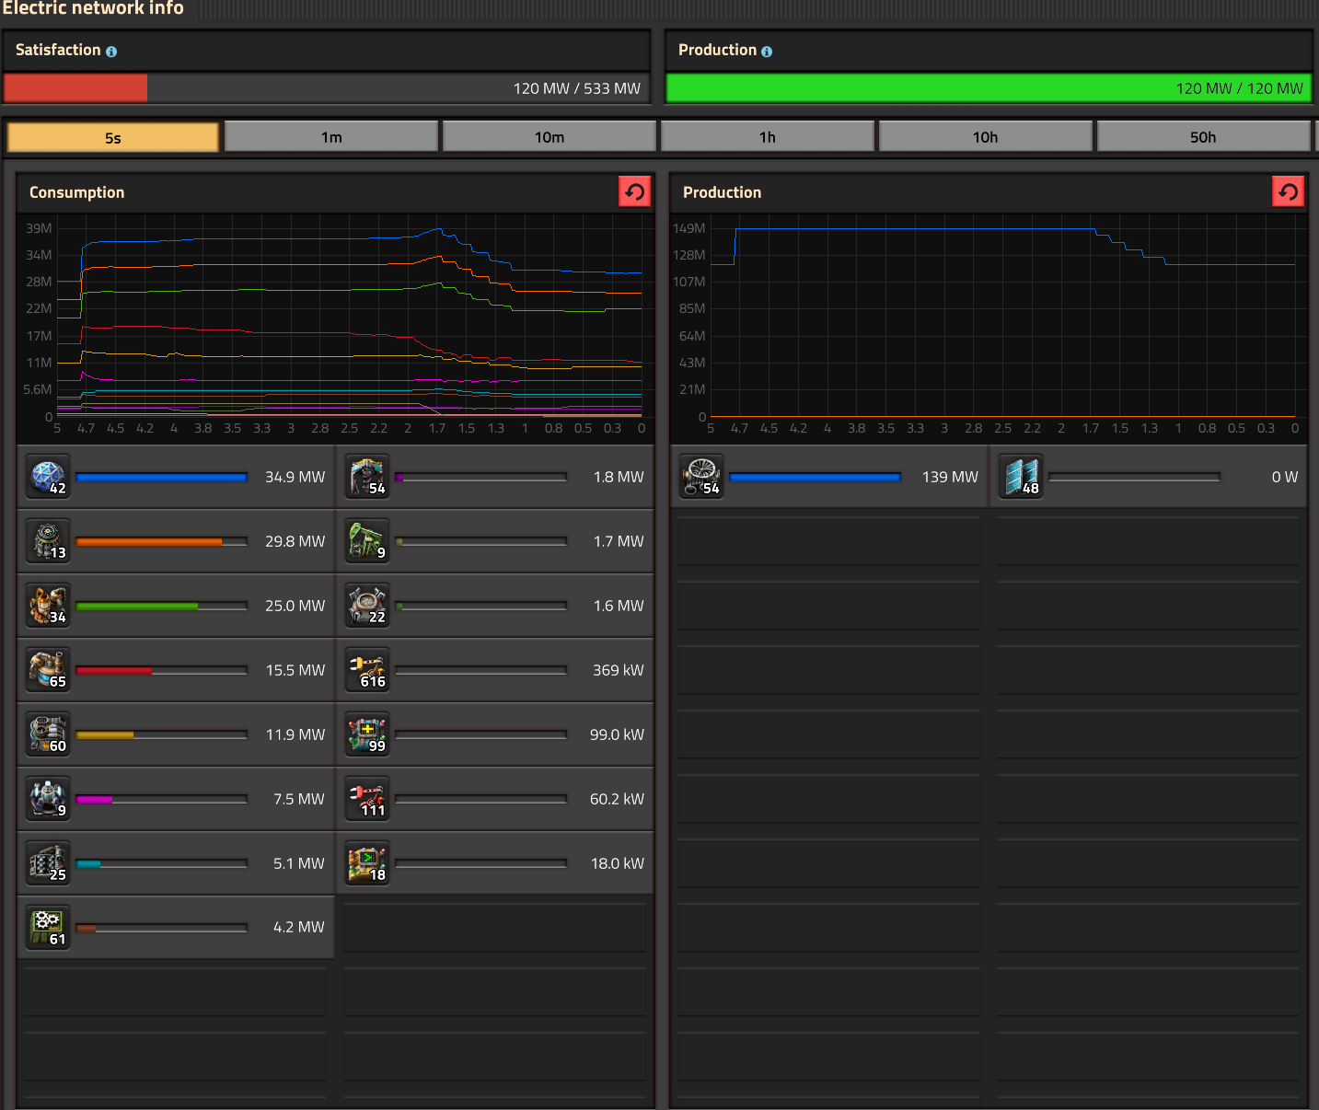Click the red Satisfaction progress bar

[75, 88]
